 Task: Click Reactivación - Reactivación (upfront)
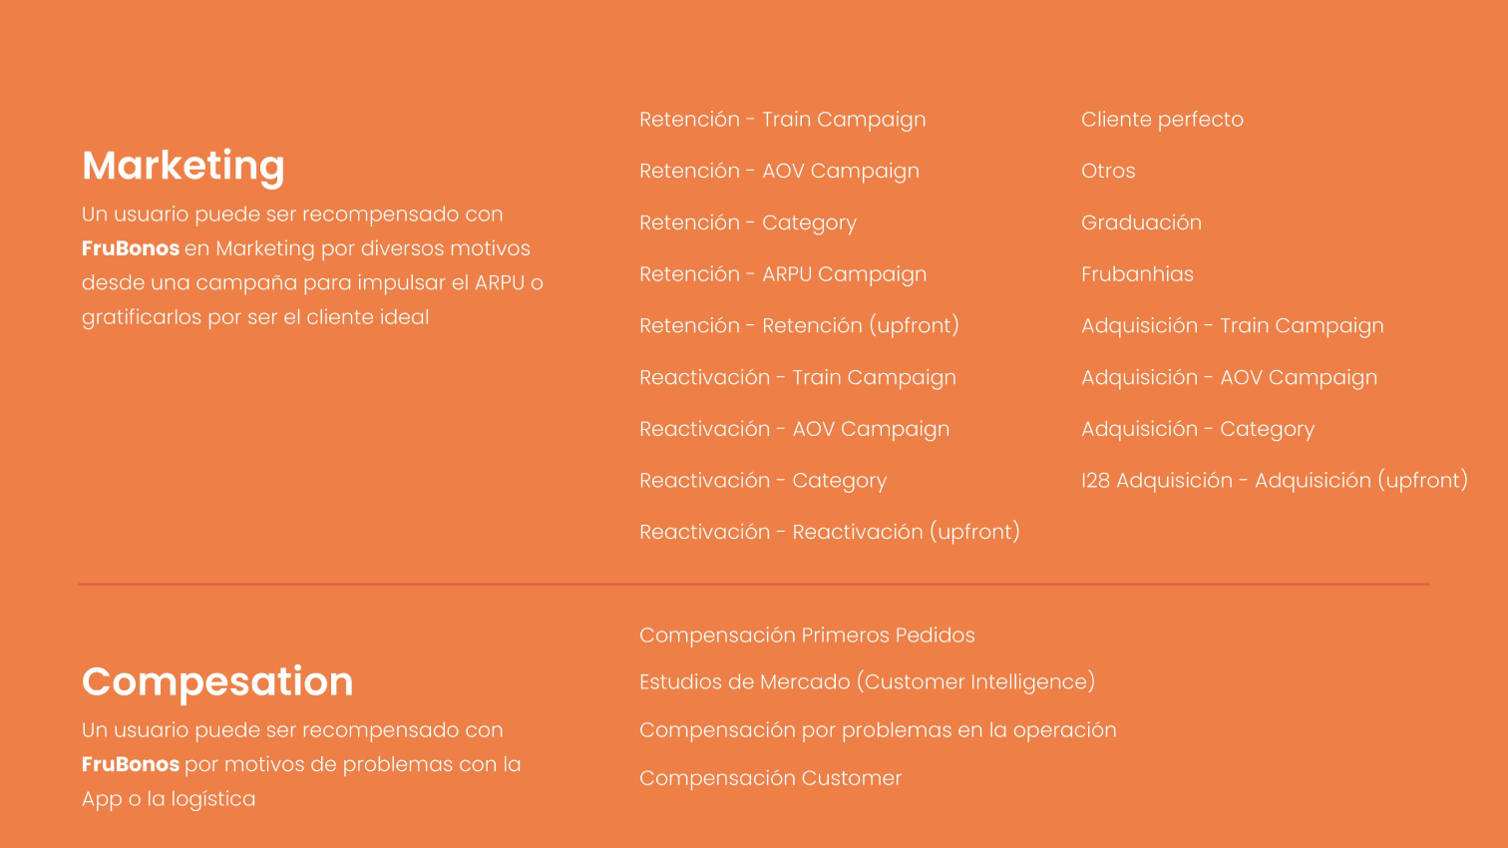coord(829,533)
